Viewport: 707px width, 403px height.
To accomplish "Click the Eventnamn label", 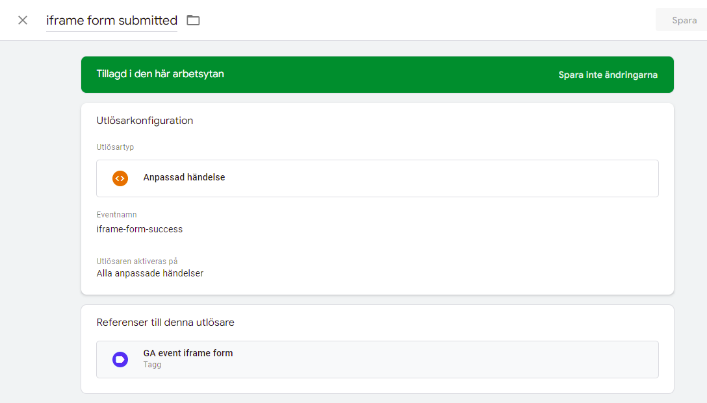I will [117, 215].
